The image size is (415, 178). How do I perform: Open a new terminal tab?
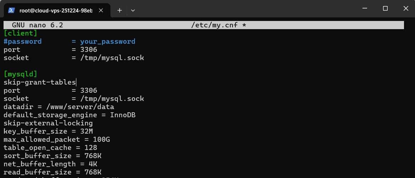[120, 10]
